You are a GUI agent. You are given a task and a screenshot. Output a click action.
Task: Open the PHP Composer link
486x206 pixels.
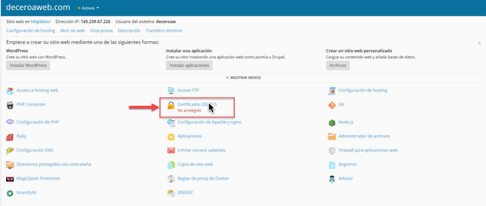point(31,105)
